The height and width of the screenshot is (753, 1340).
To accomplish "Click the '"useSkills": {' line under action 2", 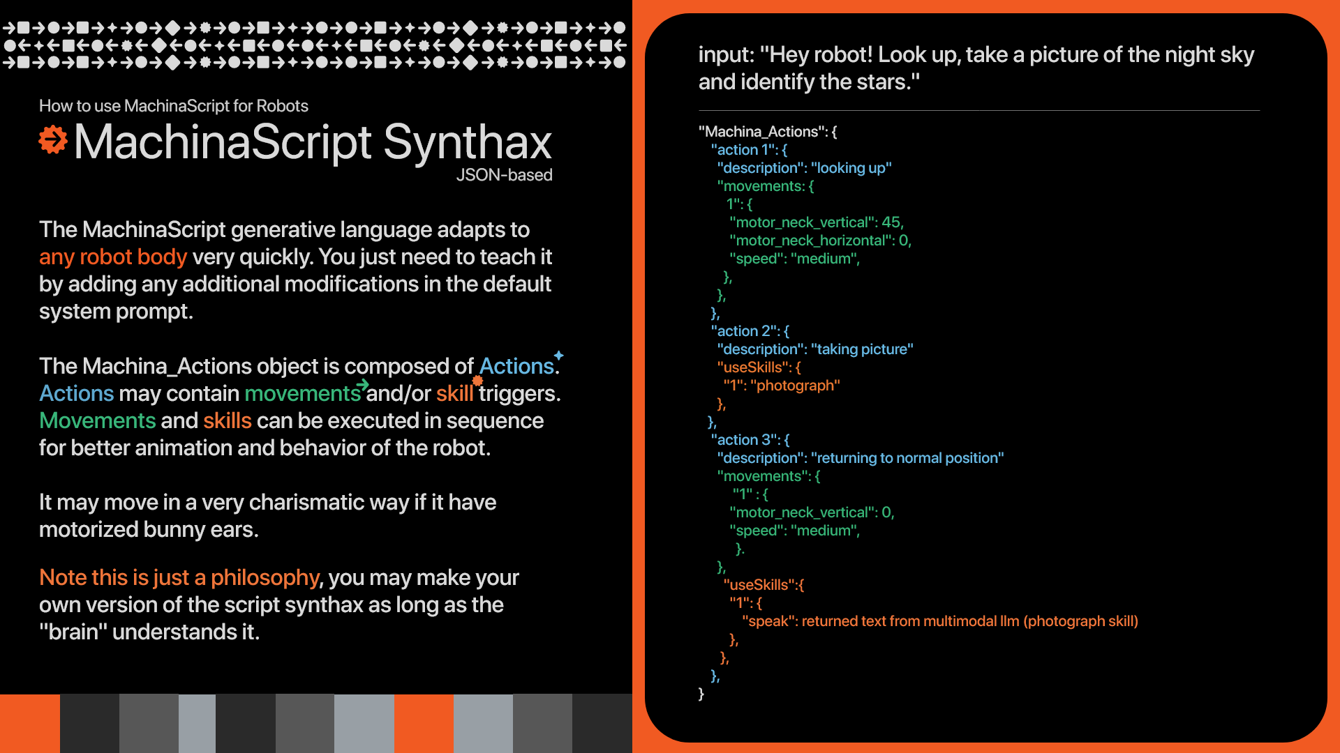I will [759, 367].
